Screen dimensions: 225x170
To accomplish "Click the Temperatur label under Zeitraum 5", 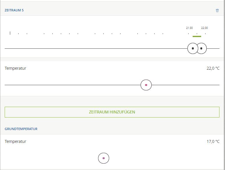I will [15, 69].
